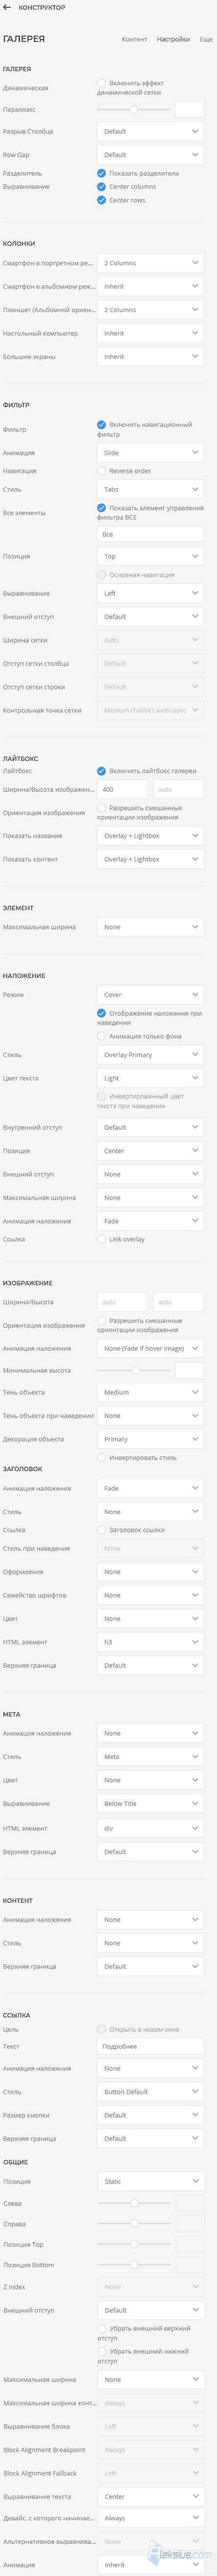Open the Настройки tab

coord(173,39)
